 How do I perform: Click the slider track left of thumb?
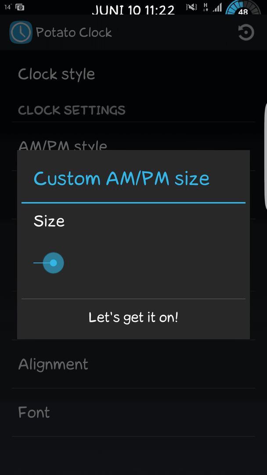38,263
